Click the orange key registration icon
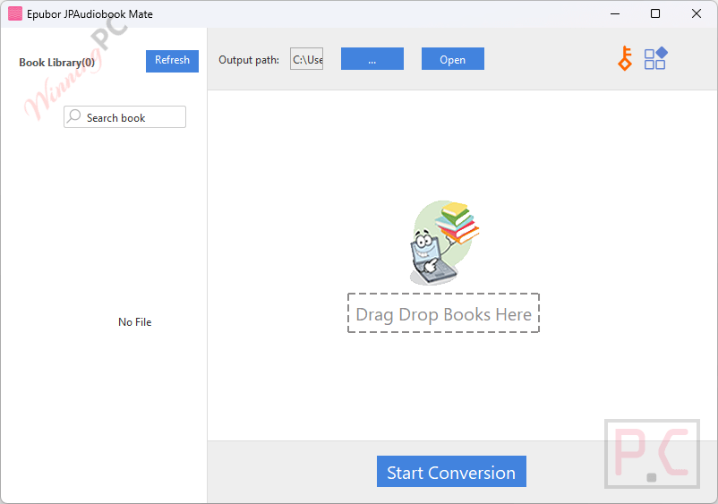This screenshot has height=504, width=718. point(625,58)
